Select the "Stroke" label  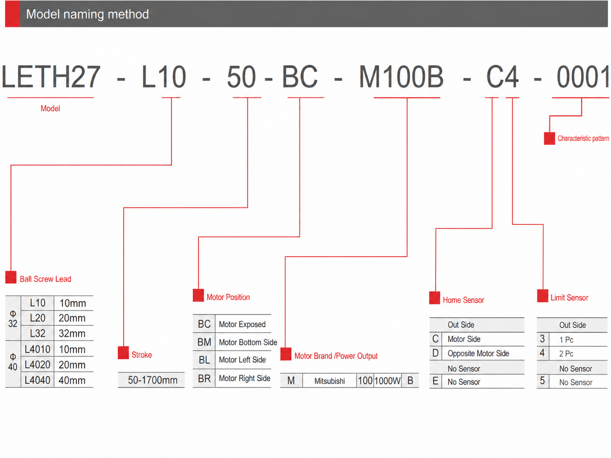[x=142, y=355]
